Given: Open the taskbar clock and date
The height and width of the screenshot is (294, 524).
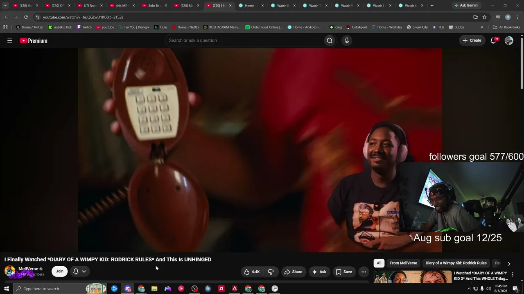Looking at the screenshot, I should (501, 289).
